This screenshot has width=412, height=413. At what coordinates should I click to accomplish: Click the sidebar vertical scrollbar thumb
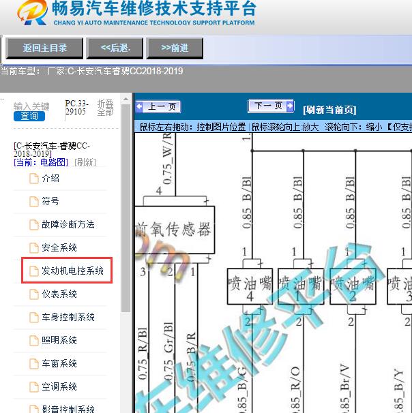126,208
